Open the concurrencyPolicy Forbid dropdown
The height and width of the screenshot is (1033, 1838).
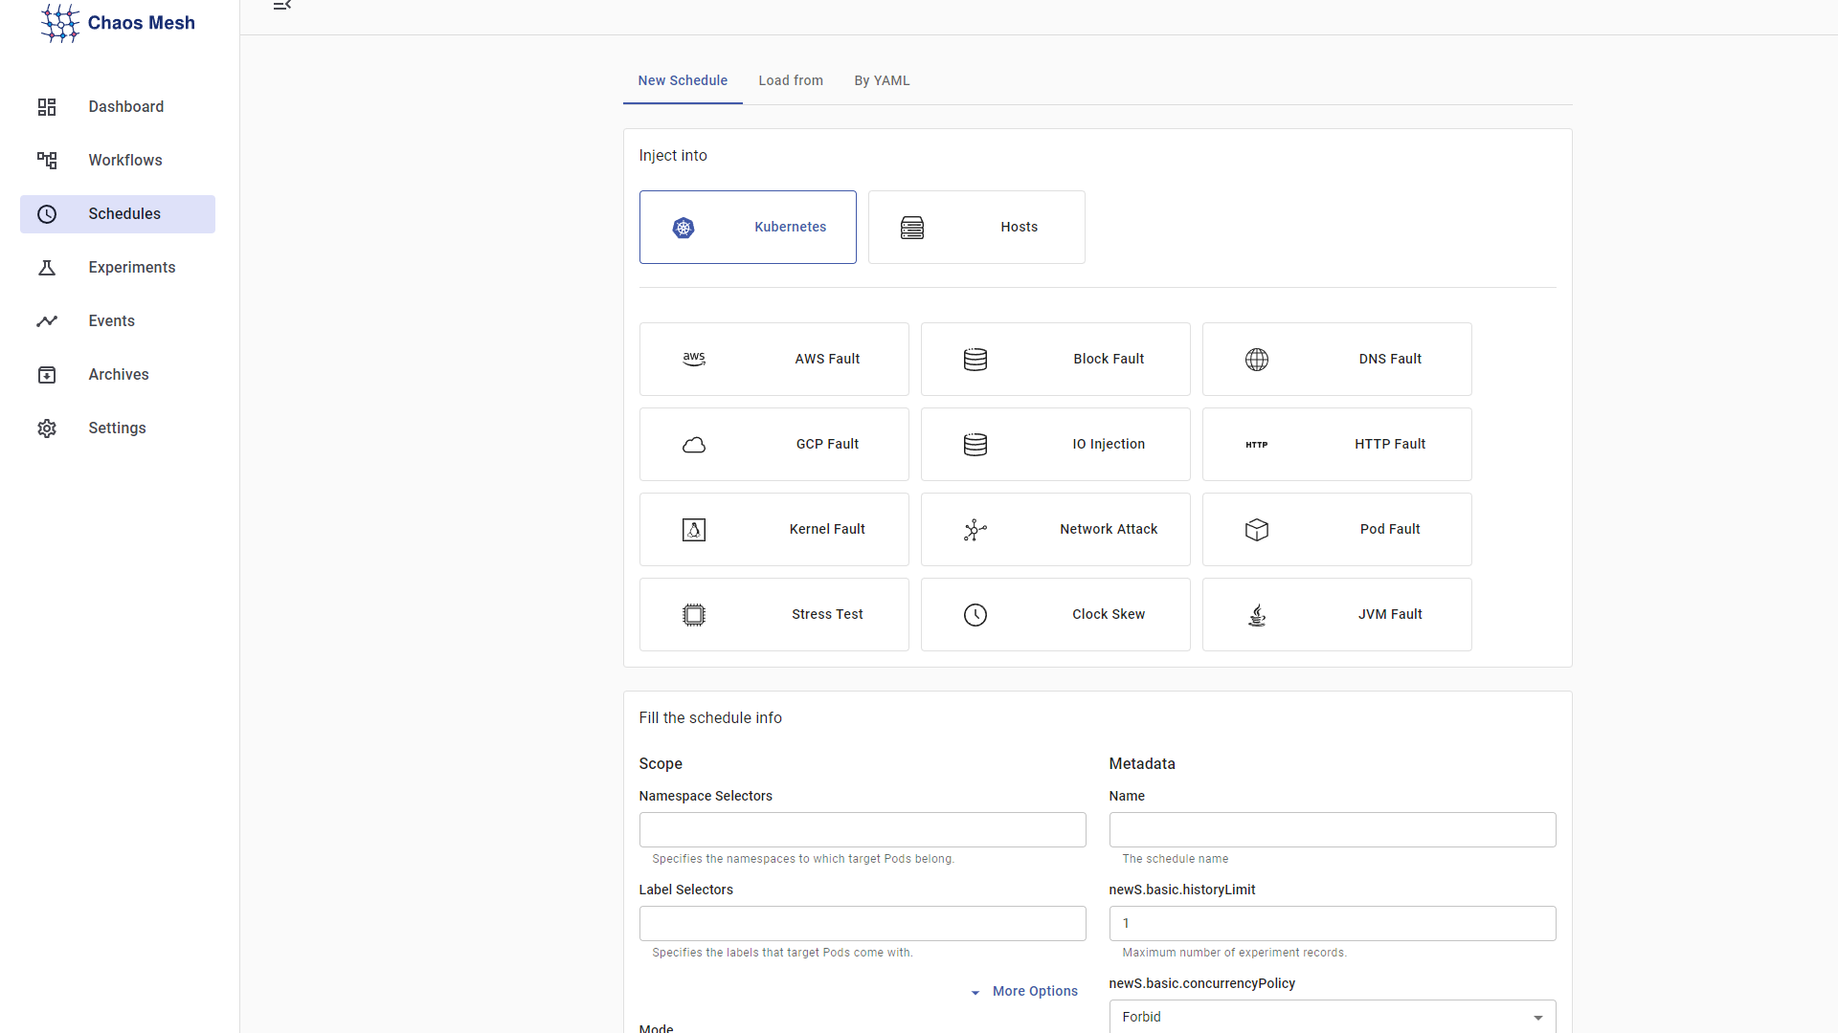(1332, 1017)
